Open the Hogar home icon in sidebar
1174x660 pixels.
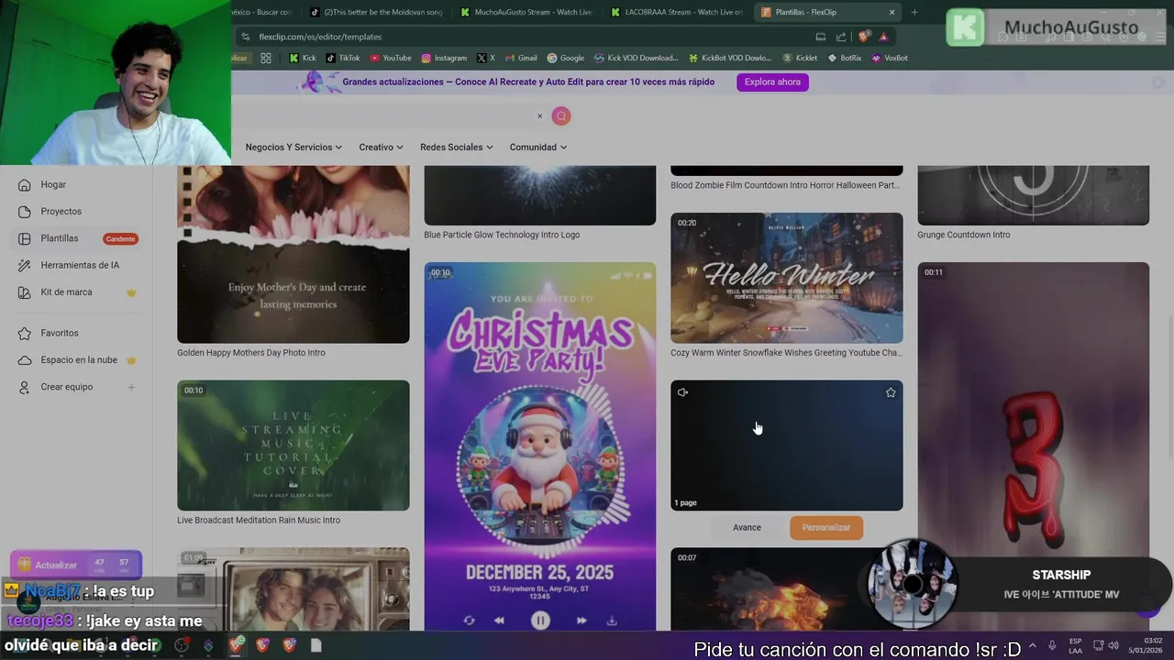[25, 184]
